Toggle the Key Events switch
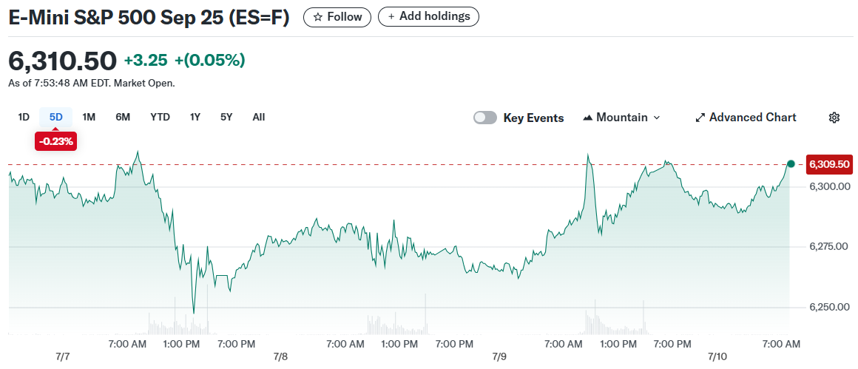The height and width of the screenshot is (369, 858). coord(484,118)
